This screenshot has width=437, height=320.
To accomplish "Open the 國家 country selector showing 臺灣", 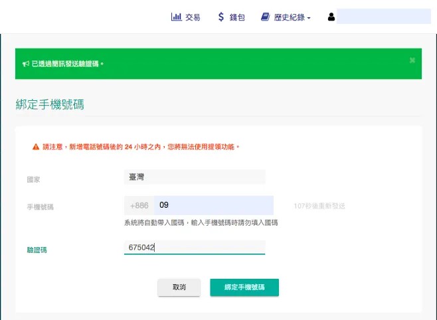I will coord(195,177).
